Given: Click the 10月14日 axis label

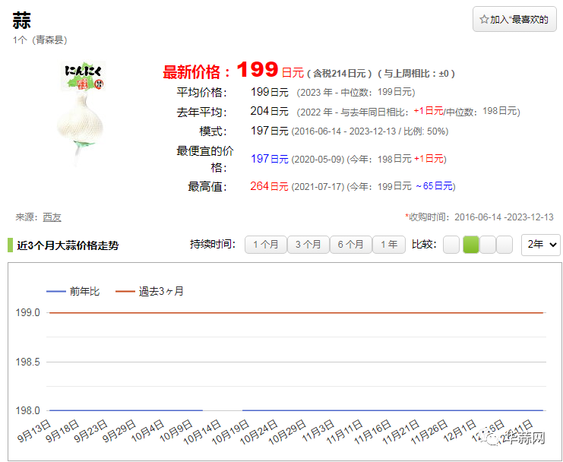Looking at the screenshot, I should (202, 432).
